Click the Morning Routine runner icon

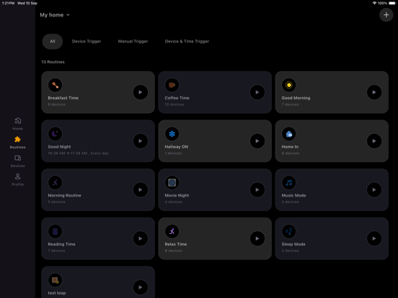(55, 182)
